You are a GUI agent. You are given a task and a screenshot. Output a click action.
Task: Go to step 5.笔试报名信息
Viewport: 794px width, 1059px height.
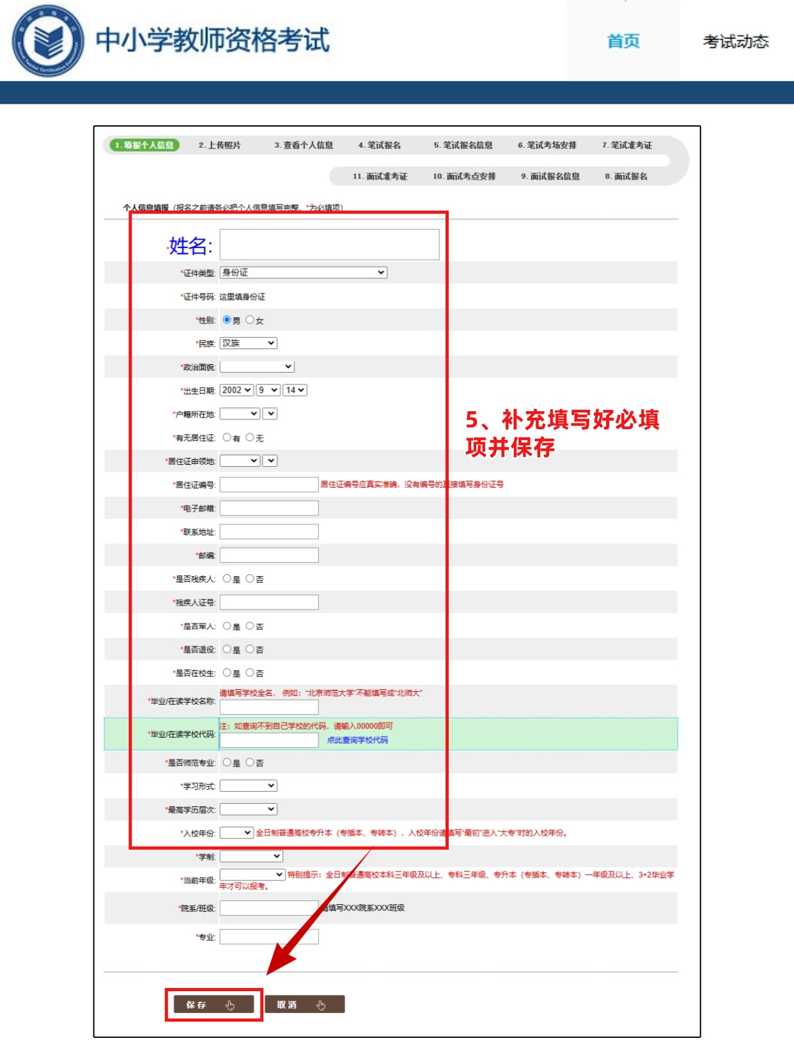click(x=463, y=145)
